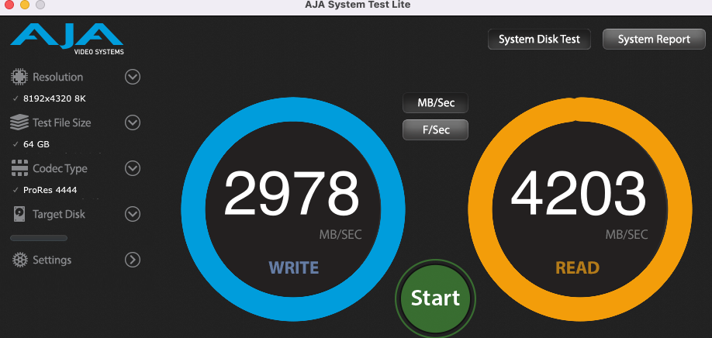This screenshot has width=712, height=338.
Task: Click the Settings gear icon
Action: pyautogui.click(x=20, y=260)
